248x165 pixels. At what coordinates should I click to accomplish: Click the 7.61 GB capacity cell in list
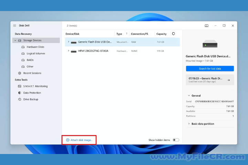pos(161,42)
